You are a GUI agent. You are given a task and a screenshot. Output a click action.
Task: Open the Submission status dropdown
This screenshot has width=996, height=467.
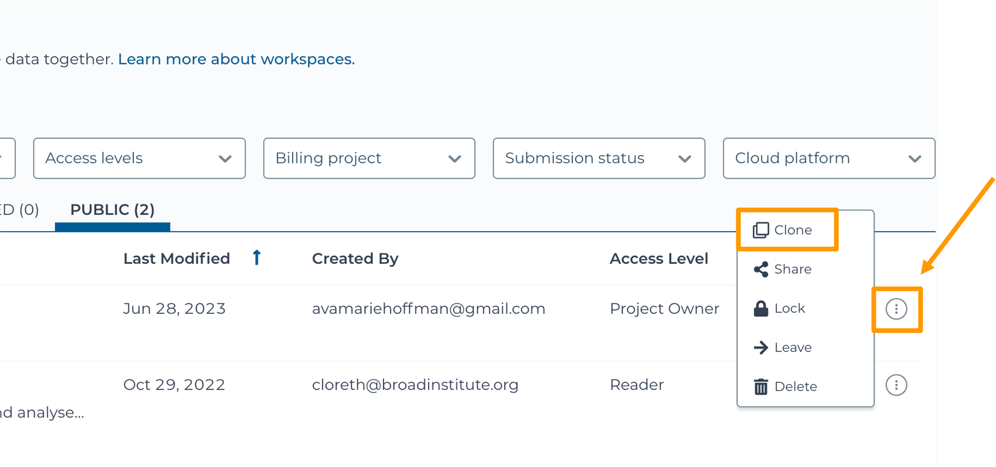(599, 158)
